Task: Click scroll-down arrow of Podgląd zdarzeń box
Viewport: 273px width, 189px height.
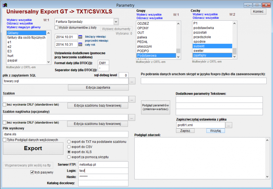Action: tap(267, 177)
